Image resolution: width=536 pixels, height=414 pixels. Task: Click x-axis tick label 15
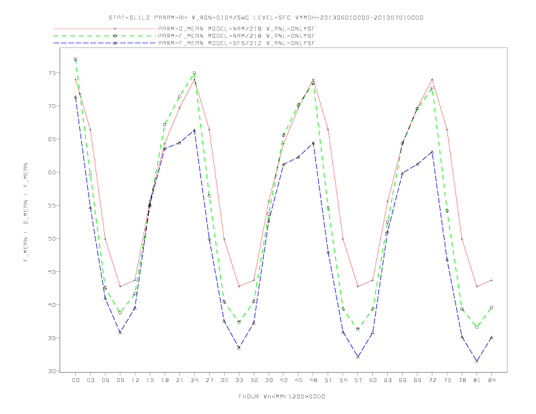coord(150,380)
